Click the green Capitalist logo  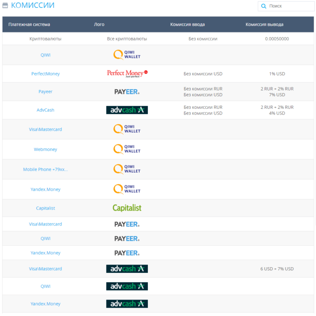127,208
